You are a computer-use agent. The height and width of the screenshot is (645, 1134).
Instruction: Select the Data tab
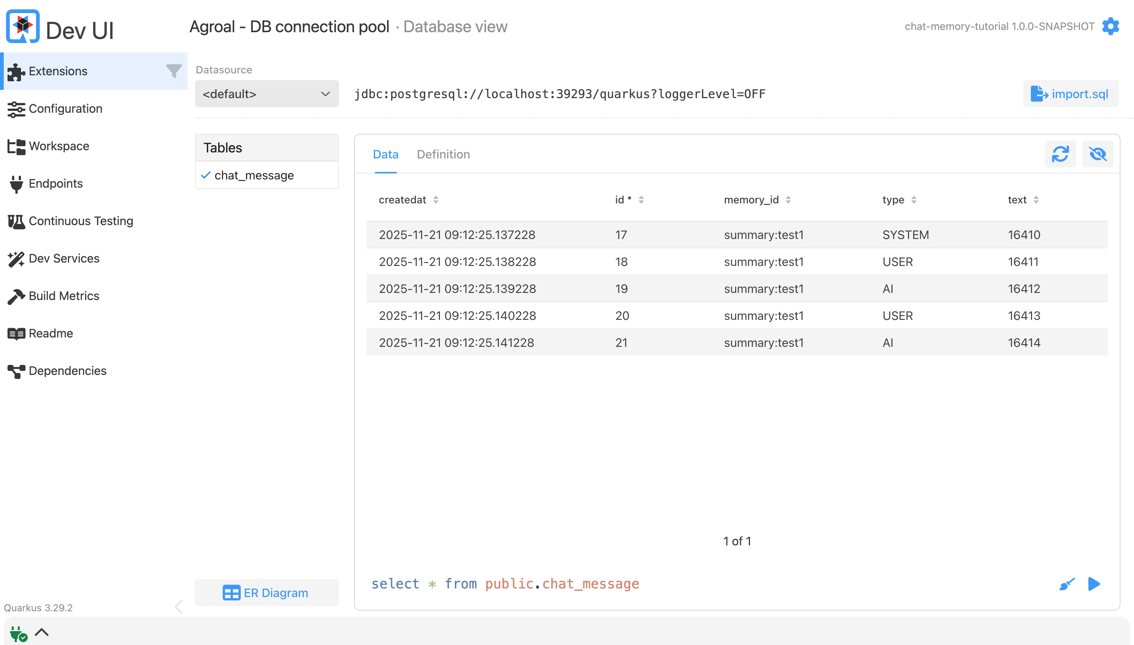pos(385,154)
